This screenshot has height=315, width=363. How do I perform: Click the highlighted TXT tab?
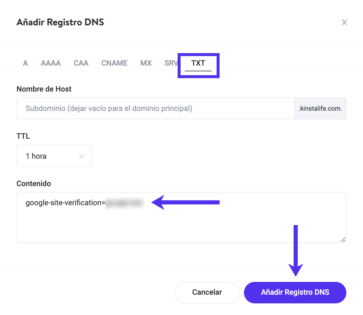pos(198,63)
